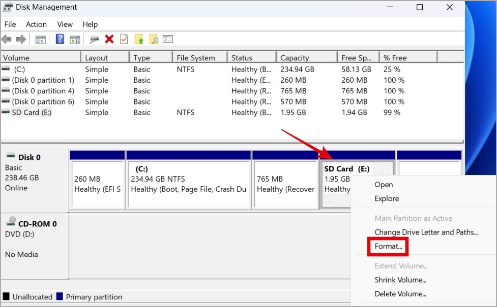Choose Explore from the context menu

click(x=387, y=198)
